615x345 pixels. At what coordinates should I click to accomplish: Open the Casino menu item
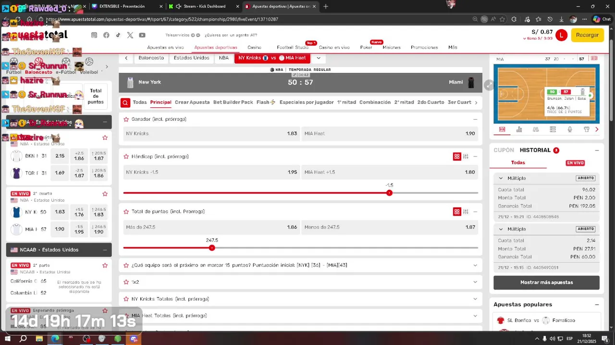(x=254, y=47)
